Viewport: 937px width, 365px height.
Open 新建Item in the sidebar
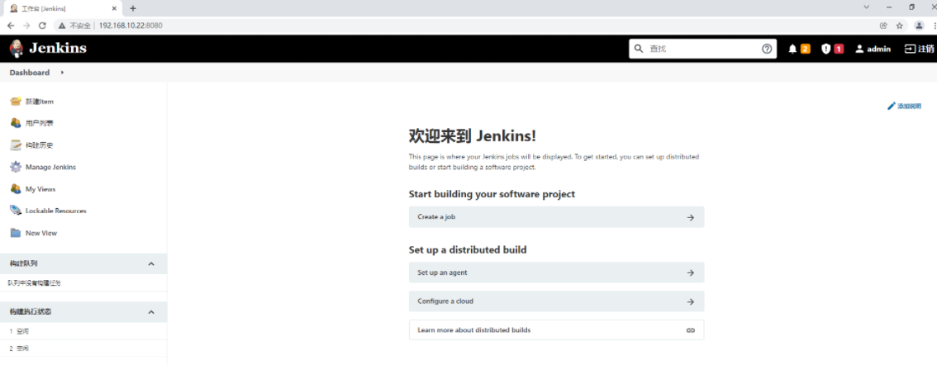point(40,102)
